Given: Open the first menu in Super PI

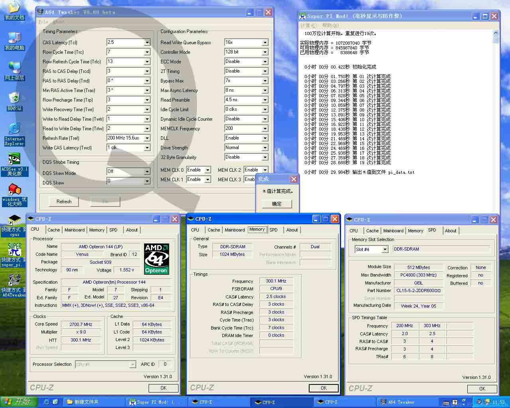Looking at the screenshot, I should coord(308,25).
